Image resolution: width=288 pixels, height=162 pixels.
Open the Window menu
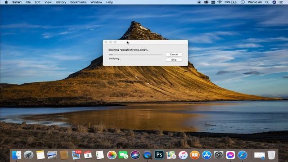click(96, 2)
